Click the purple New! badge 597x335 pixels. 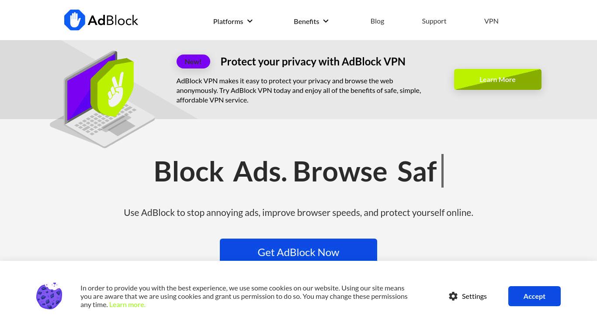coord(193,62)
